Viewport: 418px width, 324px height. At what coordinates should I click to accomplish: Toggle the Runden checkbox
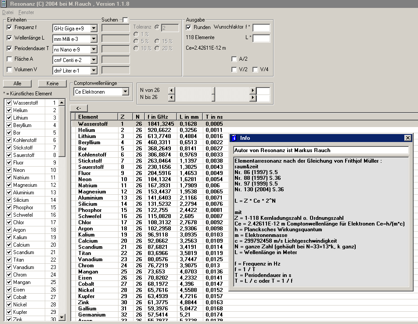tap(189, 27)
